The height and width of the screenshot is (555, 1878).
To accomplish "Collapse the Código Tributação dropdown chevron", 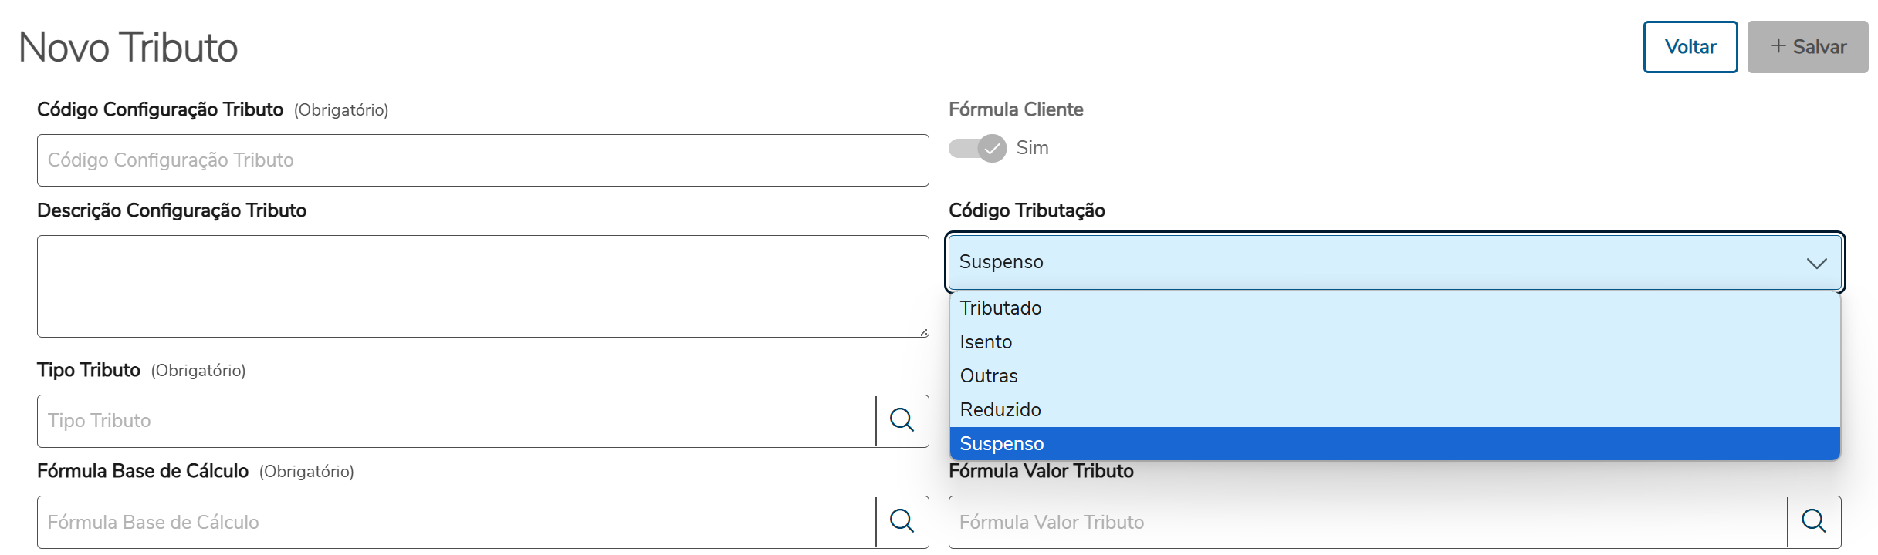I will 1816,263.
